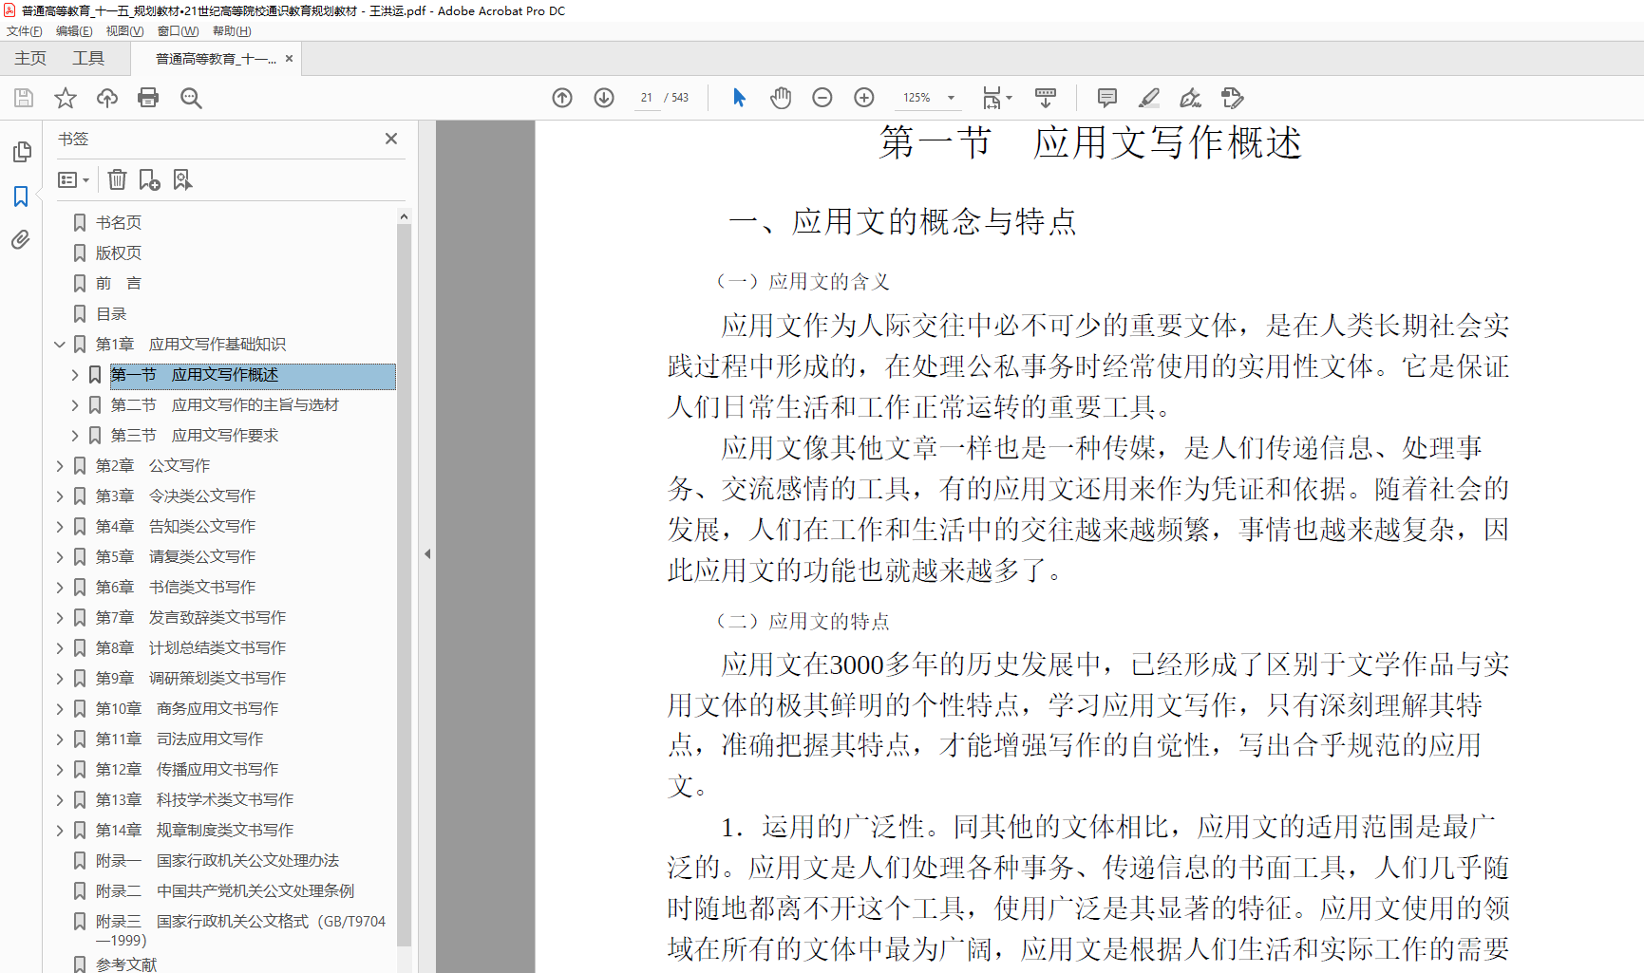Open the page thumbnails panel
The width and height of the screenshot is (1644, 973).
click(21, 151)
